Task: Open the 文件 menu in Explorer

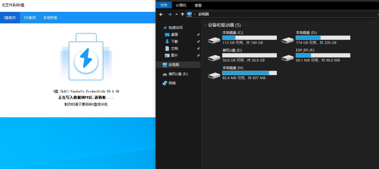Action: 164,5
